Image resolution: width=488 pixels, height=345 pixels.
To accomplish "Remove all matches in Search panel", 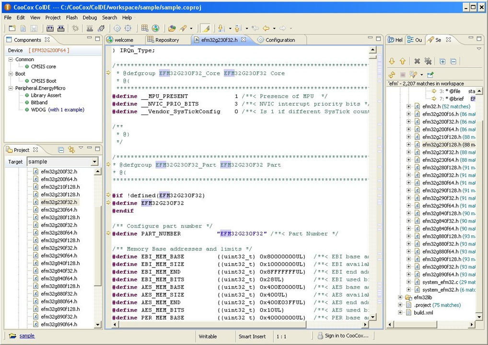I will (x=428, y=61).
